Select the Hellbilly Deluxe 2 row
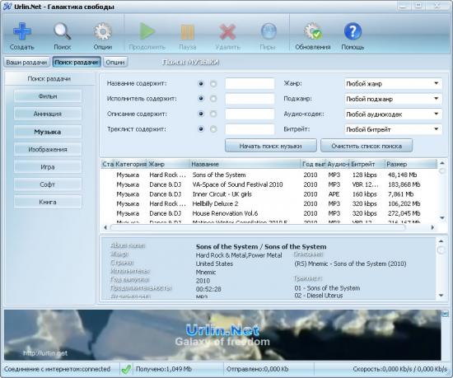Image resolution: width=453 pixels, height=378 pixels. pos(269,203)
